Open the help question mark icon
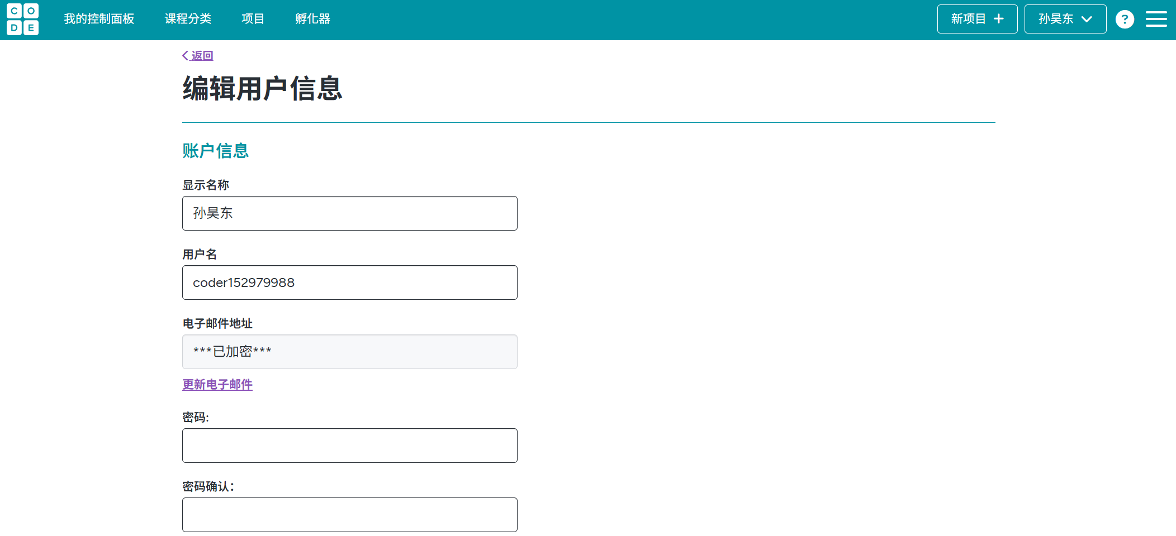The height and width of the screenshot is (536, 1176). coord(1125,20)
